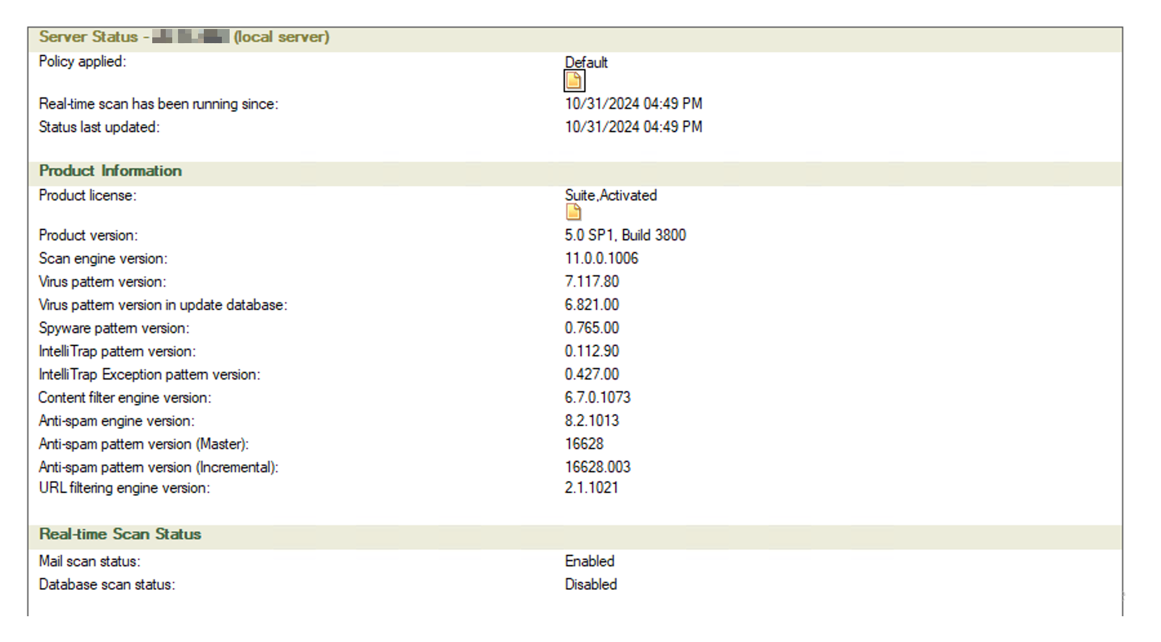1161x642 pixels.
Task: Select content filter engine version 6.7.0.1073
Action: [x=597, y=398]
